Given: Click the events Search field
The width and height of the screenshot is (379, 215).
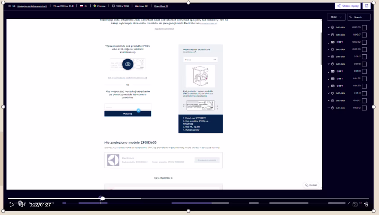Looking at the screenshot, I should pos(359,17).
